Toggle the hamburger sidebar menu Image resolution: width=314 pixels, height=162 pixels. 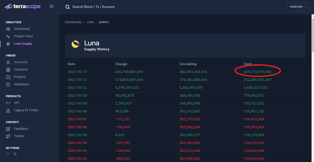pyautogui.click(x=52, y=7)
